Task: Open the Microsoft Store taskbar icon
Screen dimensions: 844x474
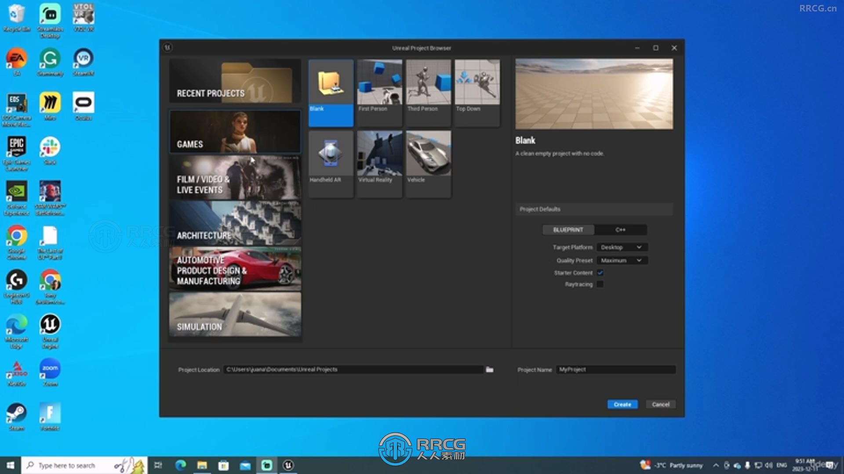Action: 223,465
